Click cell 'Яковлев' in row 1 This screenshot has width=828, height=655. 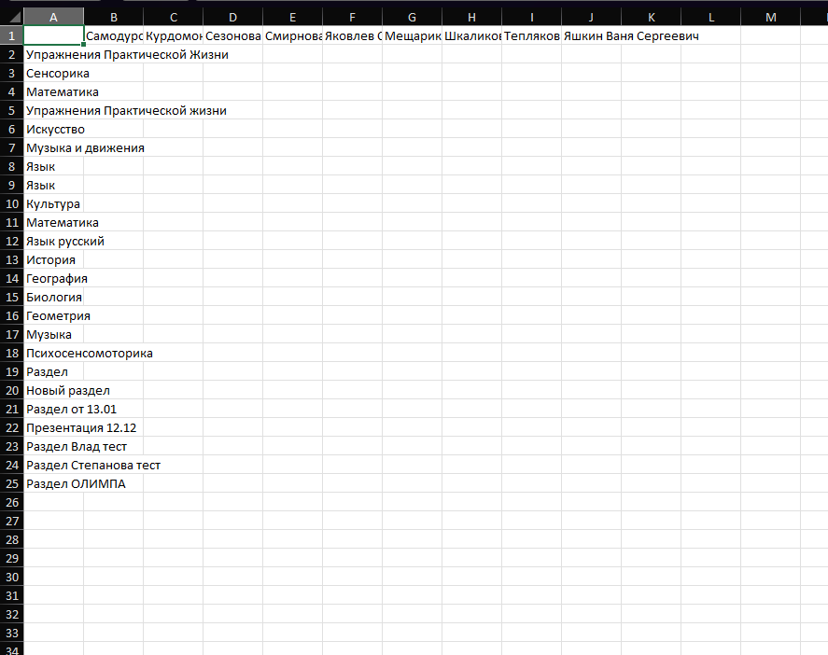click(x=352, y=35)
